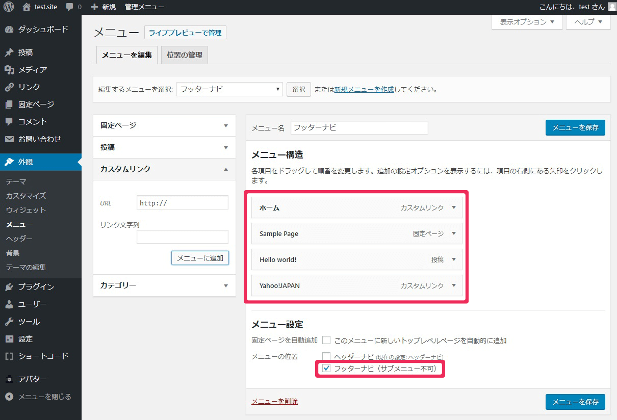Viewport: 617px width, 420px height.
Task: Open the comments bubble icon in admin bar
Action: coord(69,7)
